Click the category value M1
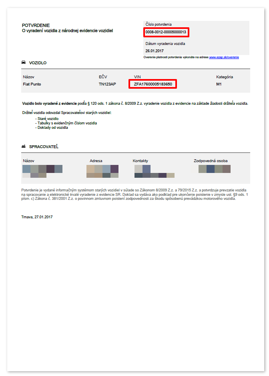The image size is (269, 376). (219, 84)
